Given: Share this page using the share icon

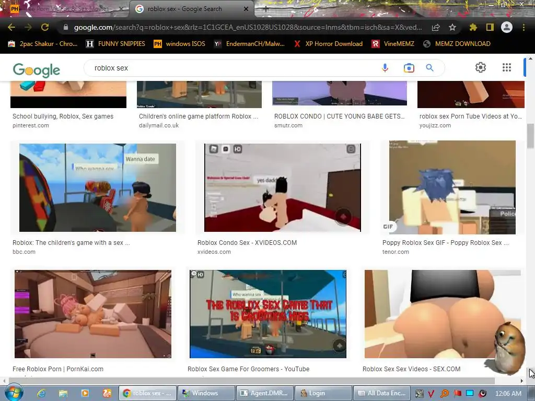Looking at the screenshot, I should (x=436, y=27).
